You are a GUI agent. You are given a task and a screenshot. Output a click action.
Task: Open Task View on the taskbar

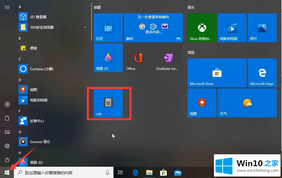120,173
